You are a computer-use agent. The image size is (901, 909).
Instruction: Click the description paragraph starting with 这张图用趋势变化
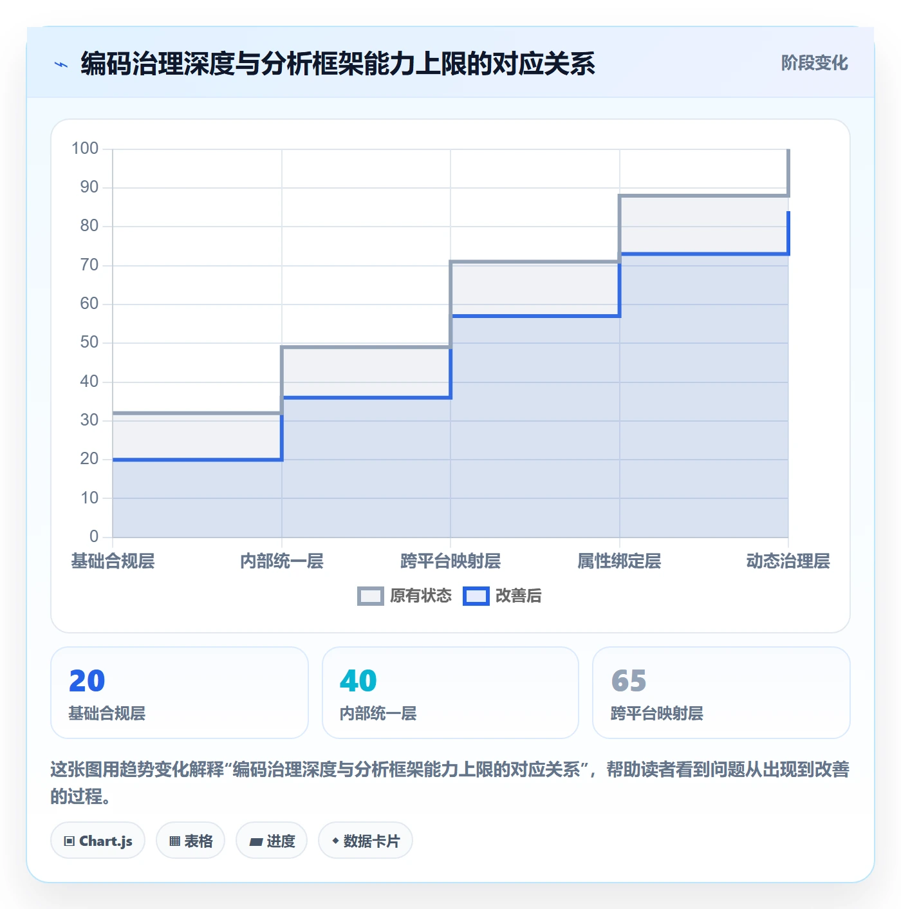(450, 783)
